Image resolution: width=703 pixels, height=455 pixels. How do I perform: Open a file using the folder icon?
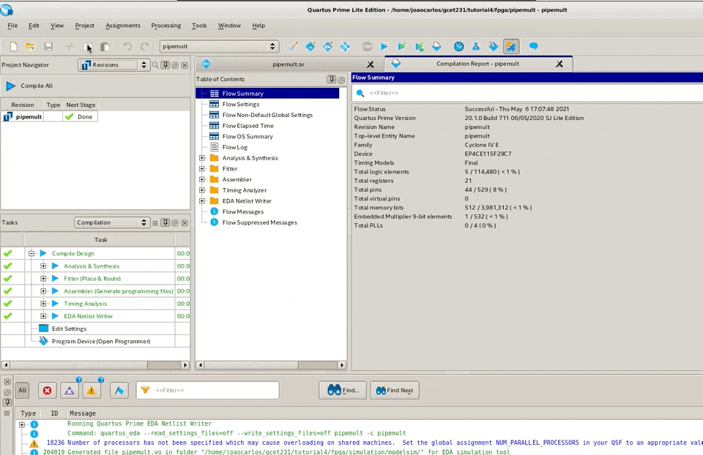click(31, 47)
